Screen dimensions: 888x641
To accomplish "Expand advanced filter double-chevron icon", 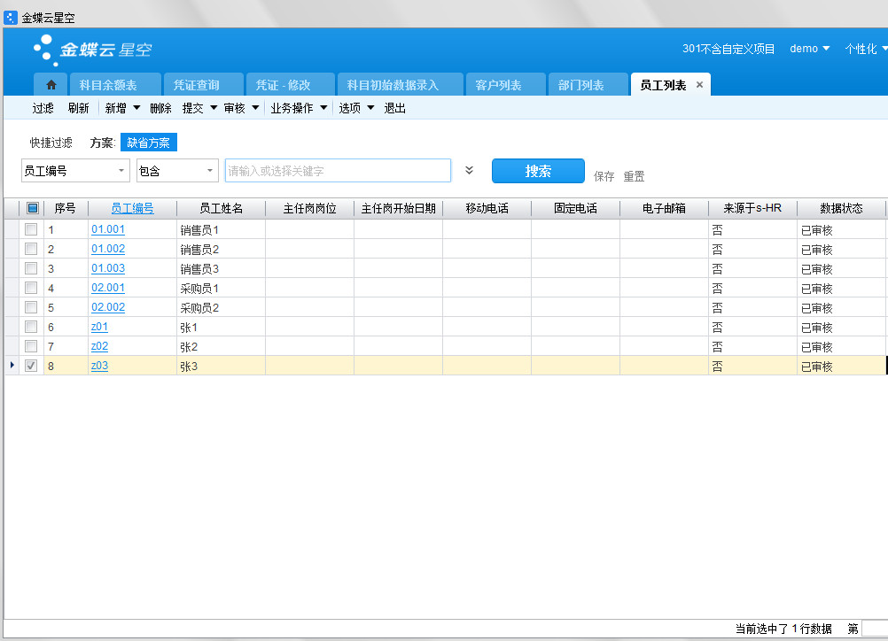I will (x=470, y=171).
